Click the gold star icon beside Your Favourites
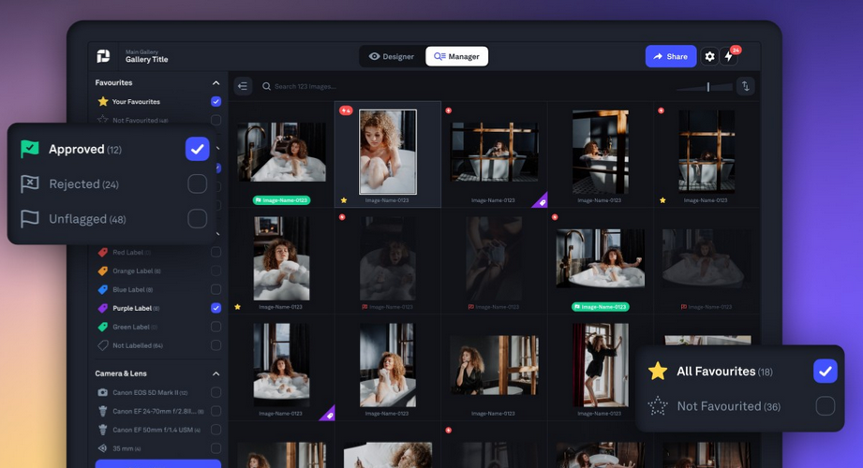 tap(102, 101)
